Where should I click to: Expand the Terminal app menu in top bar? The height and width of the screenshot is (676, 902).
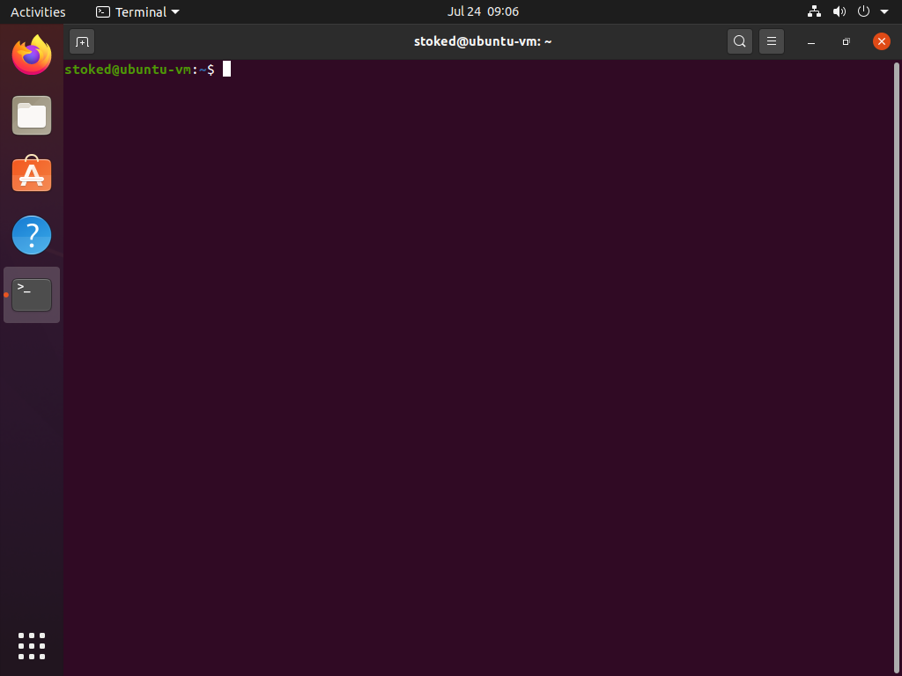tap(137, 12)
